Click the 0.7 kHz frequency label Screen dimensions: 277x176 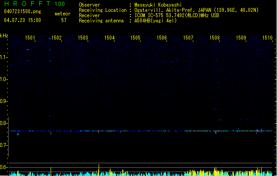point(4,145)
